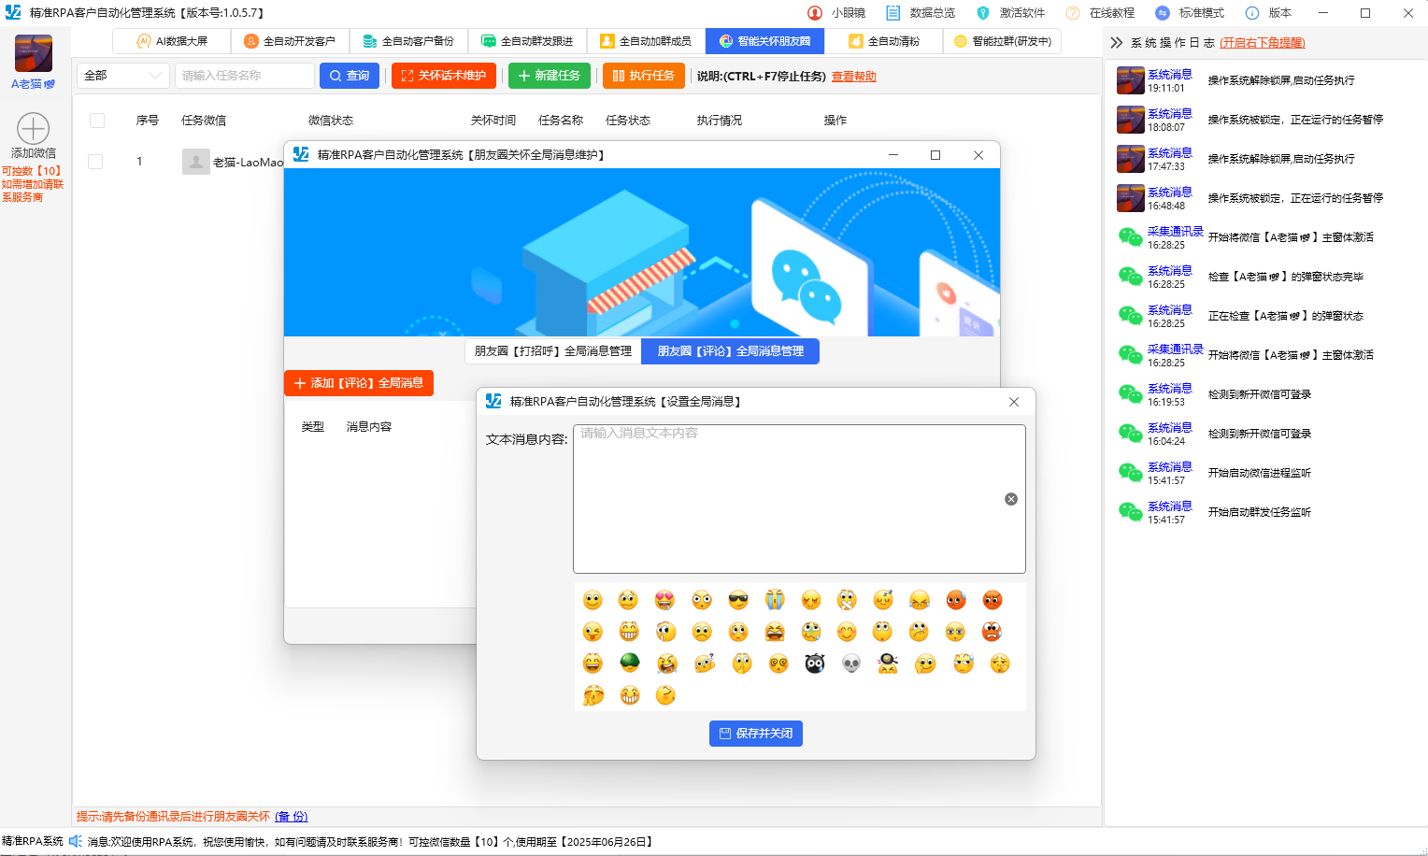This screenshot has height=856, width=1428.
Task: Click the clear icon in message box
Action: 1010,499
